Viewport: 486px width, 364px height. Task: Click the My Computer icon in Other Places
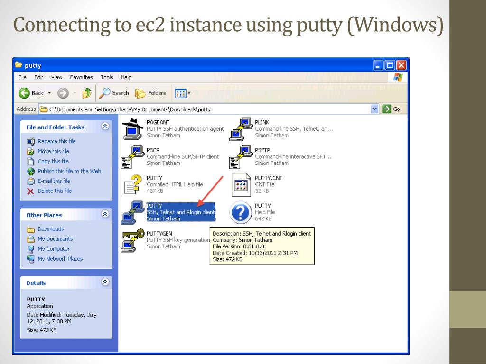coord(31,249)
